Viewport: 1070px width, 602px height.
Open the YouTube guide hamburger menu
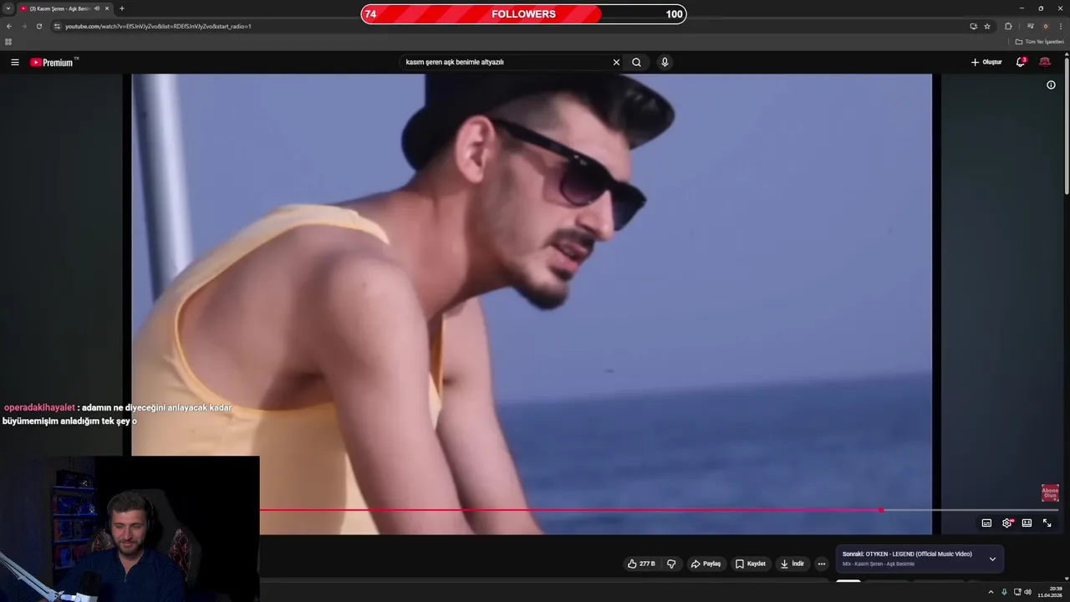(x=14, y=62)
